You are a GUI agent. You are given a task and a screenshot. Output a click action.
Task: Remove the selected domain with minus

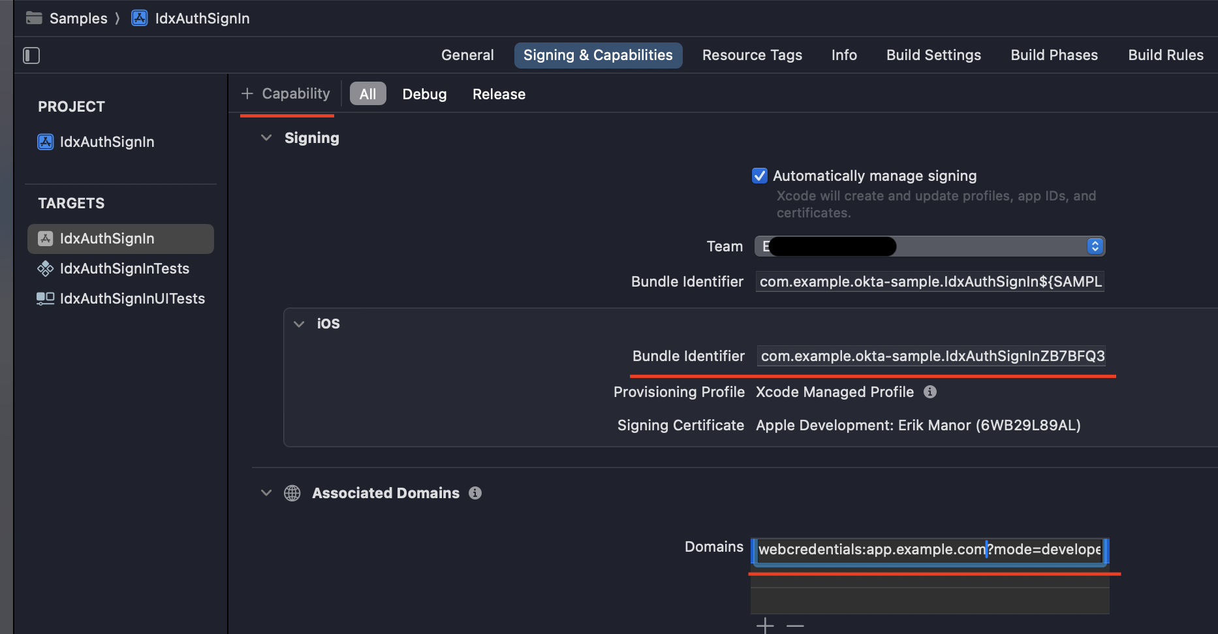pyautogui.click(x=795, y=626)
